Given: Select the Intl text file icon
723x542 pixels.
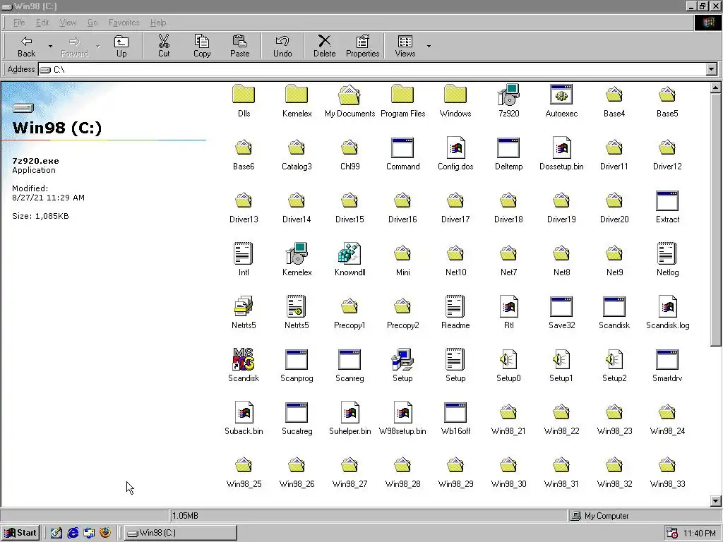Looking at the screenshot, I should tap(243, 253).
